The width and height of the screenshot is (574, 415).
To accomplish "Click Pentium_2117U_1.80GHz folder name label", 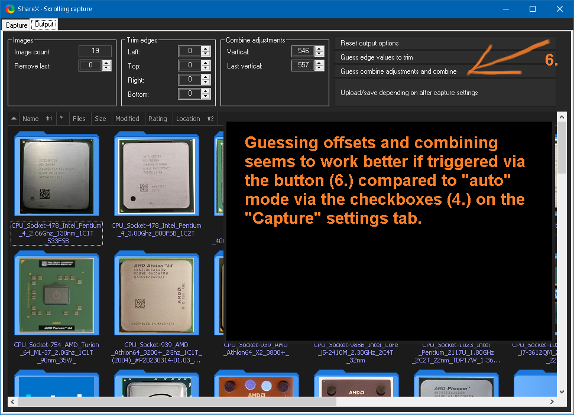I will coord(456,352).
